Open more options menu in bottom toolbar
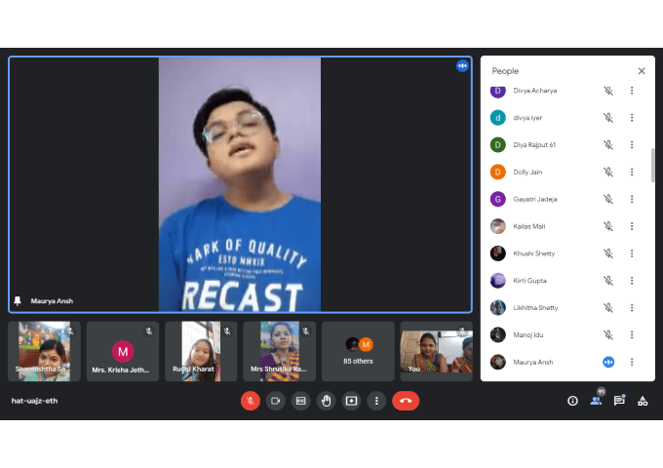The image size is (663, 468). [376, 401]
